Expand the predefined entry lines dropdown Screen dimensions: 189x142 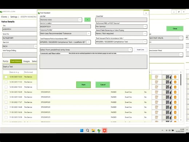point(130,50)
